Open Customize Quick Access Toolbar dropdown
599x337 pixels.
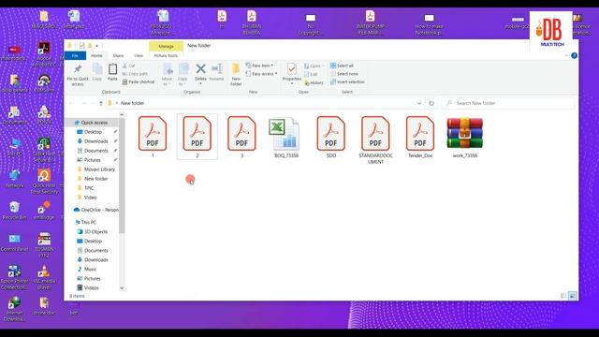coord(97,46)
